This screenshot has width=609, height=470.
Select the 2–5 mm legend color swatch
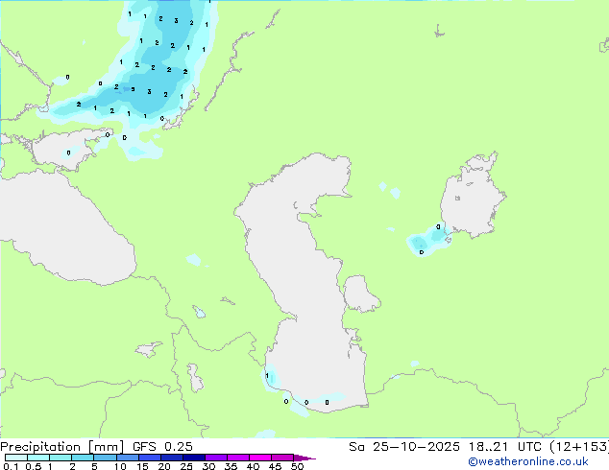[x=83, y=458]
